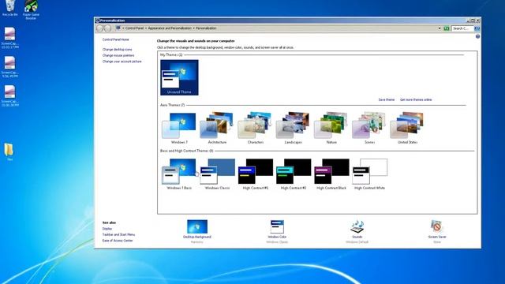Click the Help question mark icon

point(477,37)
